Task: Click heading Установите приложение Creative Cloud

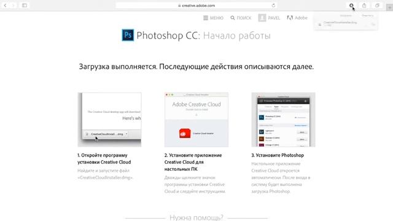Action: tap(193, 162)
